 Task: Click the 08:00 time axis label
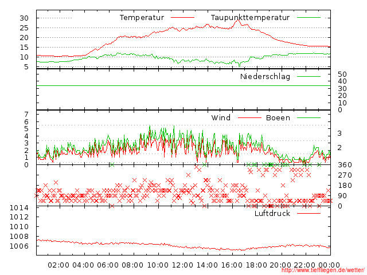click(x=132, y=265)
